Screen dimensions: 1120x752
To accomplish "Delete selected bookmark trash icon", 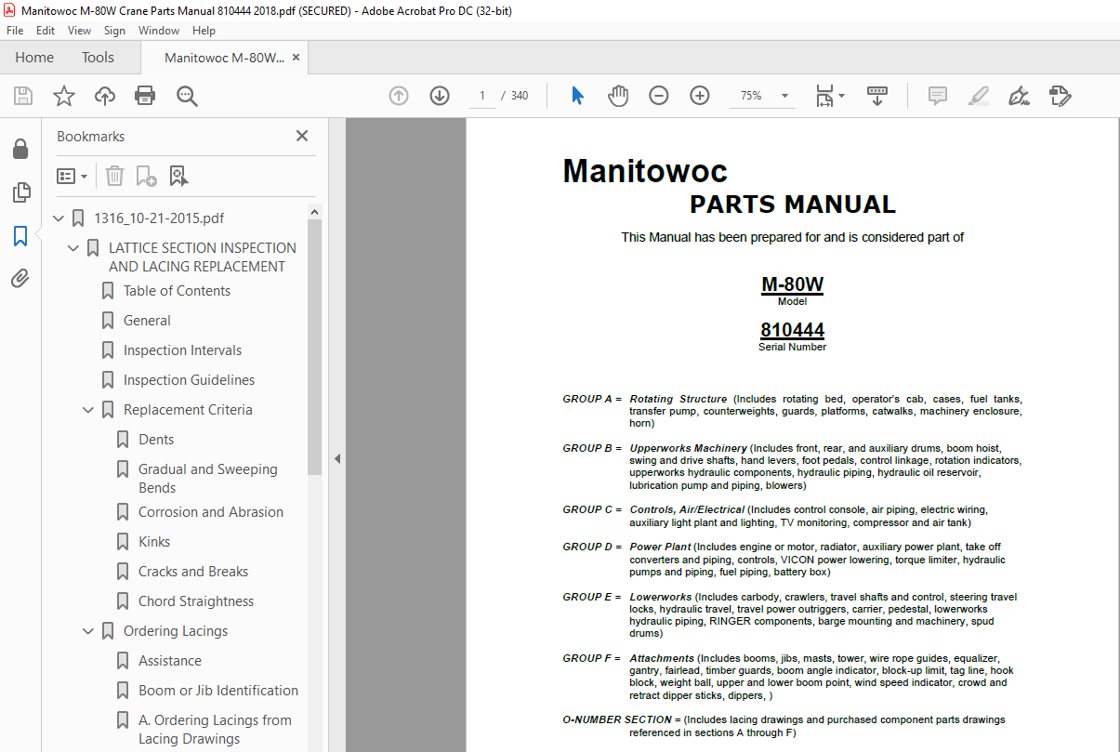I will [x=114, y=176].
